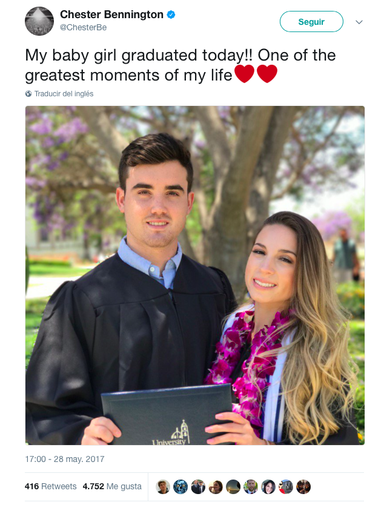Open the fifth liker avatar with sunset
387x508 pixels.
[233, 487]
